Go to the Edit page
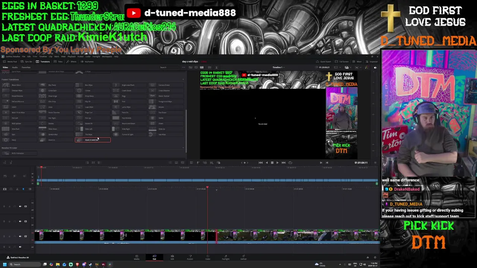This screenshot has height=268, width=477. (x=172, y=257)
